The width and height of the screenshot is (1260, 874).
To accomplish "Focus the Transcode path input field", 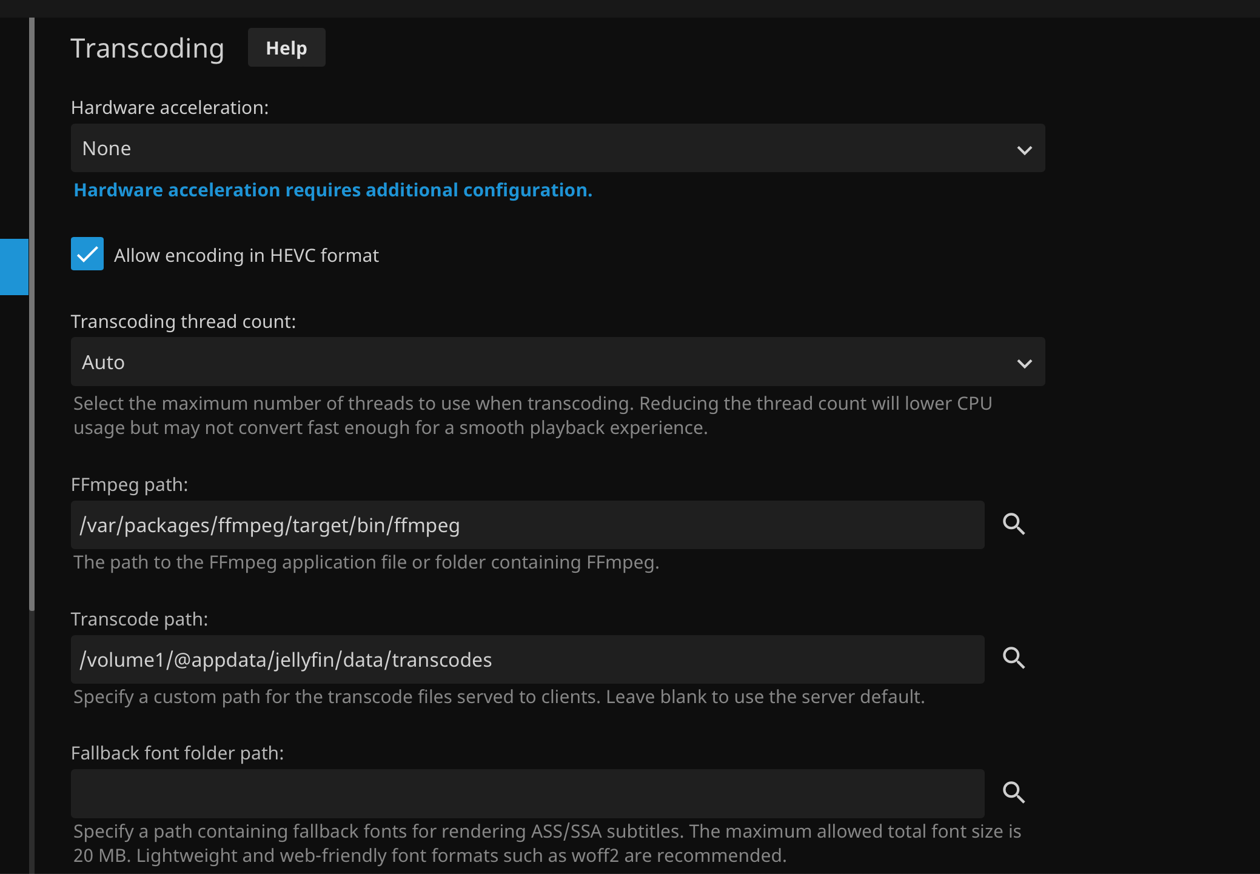I will [528, 660].
